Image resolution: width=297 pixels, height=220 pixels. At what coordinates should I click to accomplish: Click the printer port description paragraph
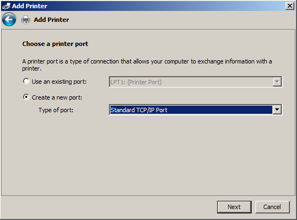[147, 65]
